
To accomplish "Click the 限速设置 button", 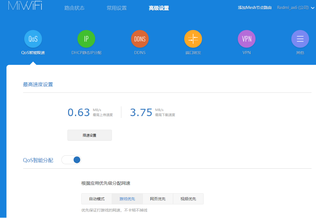I will [90, 135].
